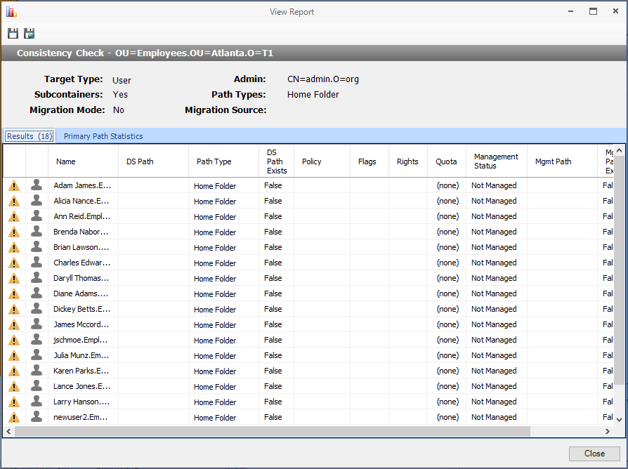The width and height of the screenshot is (628, 469).
Task: Click the user icon in Alicia Nance row
Action: click(x=37, y=201)
